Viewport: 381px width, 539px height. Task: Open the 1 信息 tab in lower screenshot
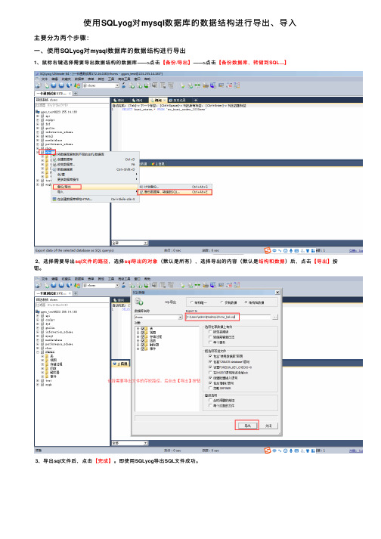pos(120,364)
